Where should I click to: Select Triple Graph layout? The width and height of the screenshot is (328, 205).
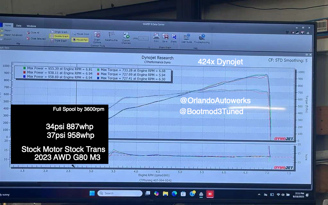pos(59,41)
